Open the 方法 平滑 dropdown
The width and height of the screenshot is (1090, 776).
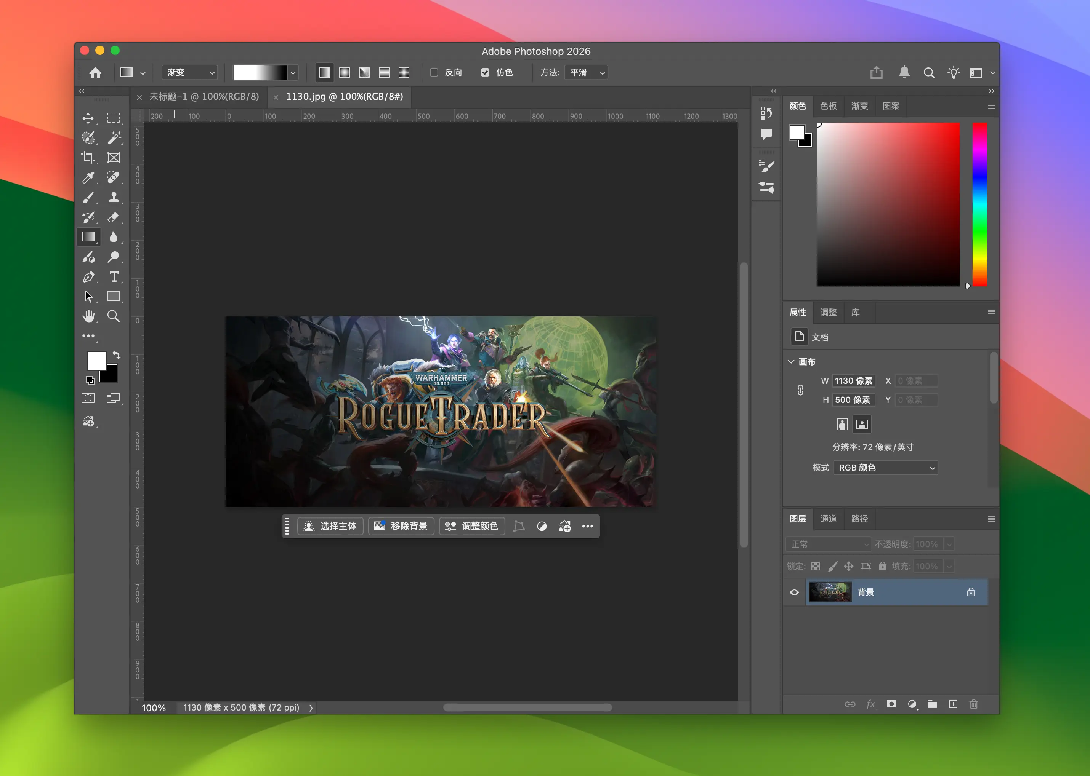(x=586, y=73)
